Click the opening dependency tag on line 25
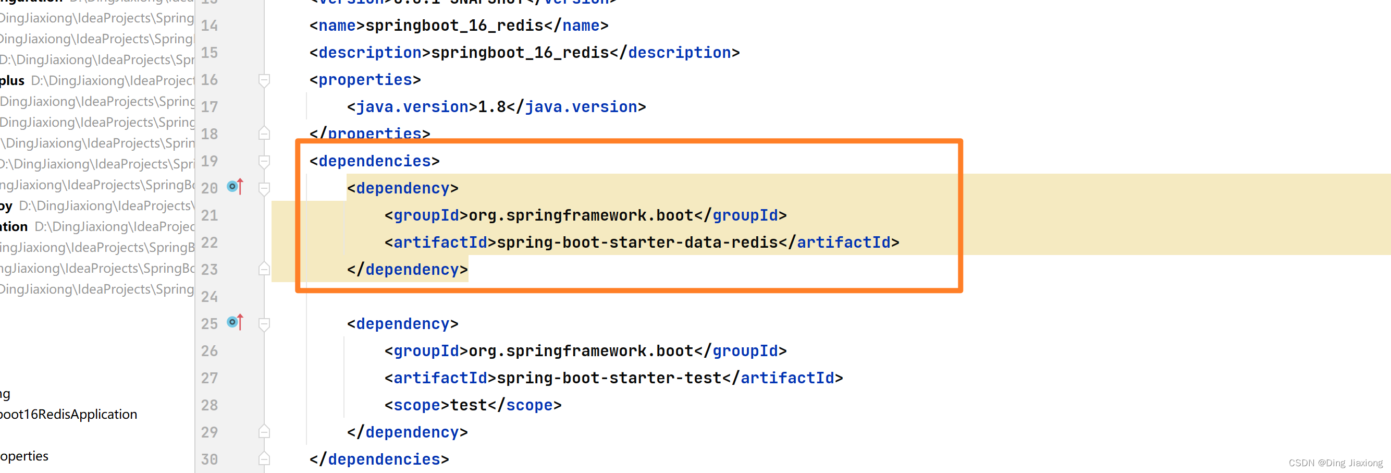Screen dimensions: 1391x473 coord(403,324)
